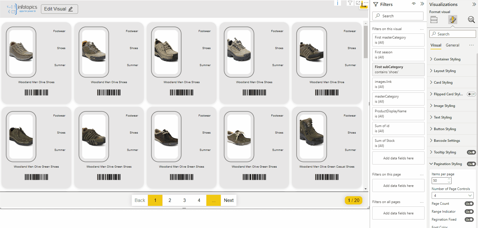
Task: Click the Format visual paintbrush icon
Action: point(452,20)
